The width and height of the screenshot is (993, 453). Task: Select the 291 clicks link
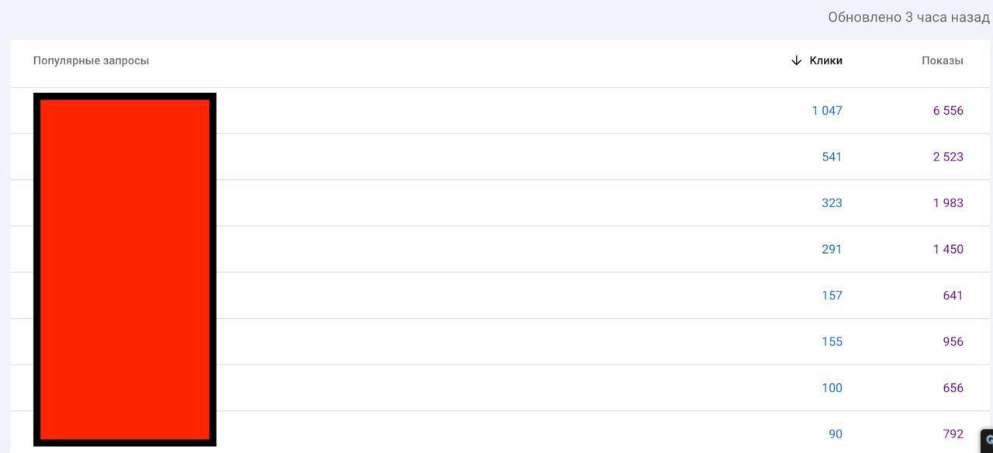(832, 249)
